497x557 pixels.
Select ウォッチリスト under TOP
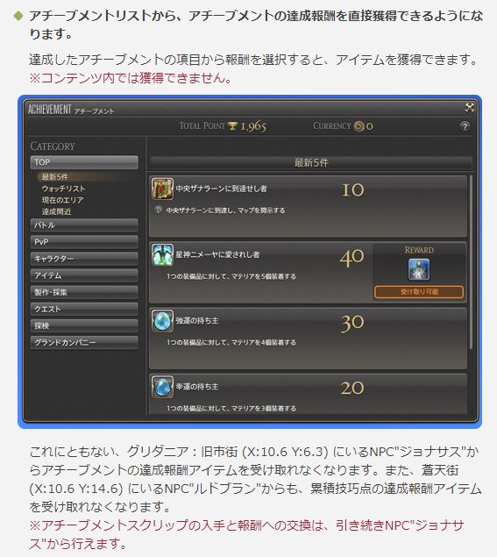point(63,189)
